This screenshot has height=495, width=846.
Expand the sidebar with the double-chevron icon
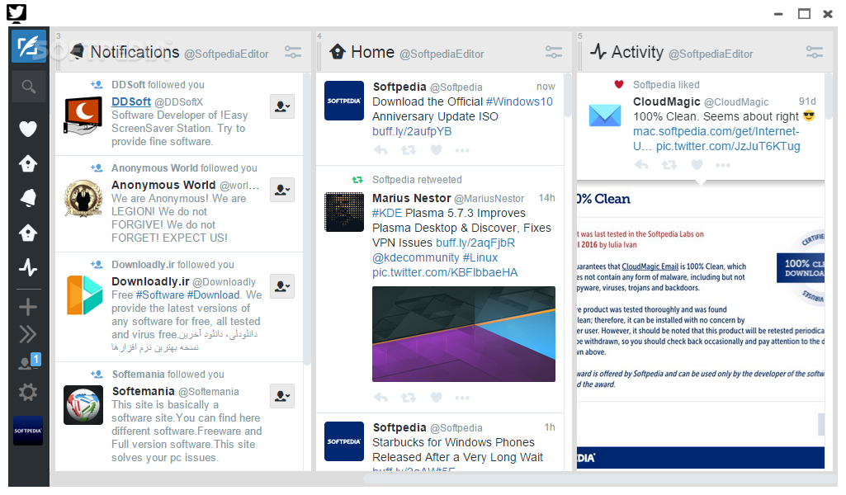click(28, 334)
